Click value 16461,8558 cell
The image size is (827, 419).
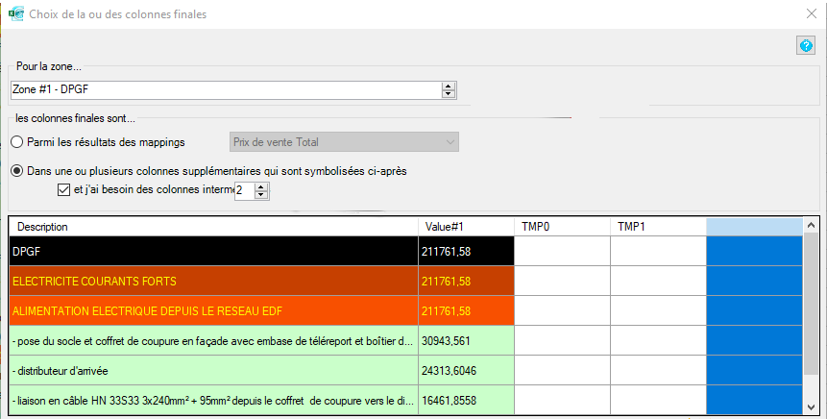tap(466, 401)
